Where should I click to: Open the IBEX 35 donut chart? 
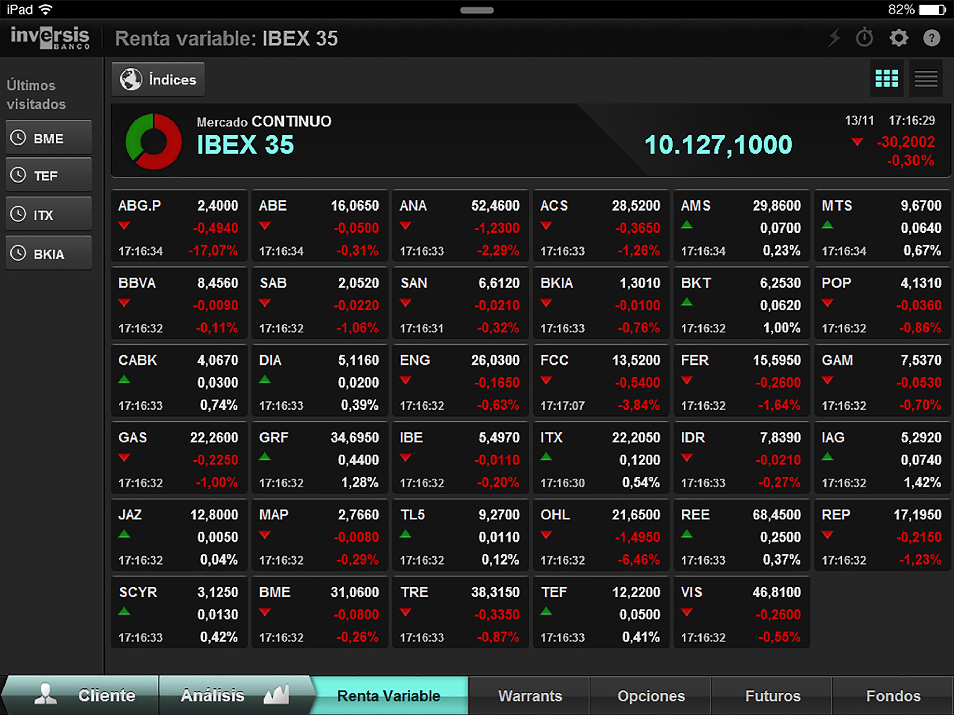(x=153, y=141)
